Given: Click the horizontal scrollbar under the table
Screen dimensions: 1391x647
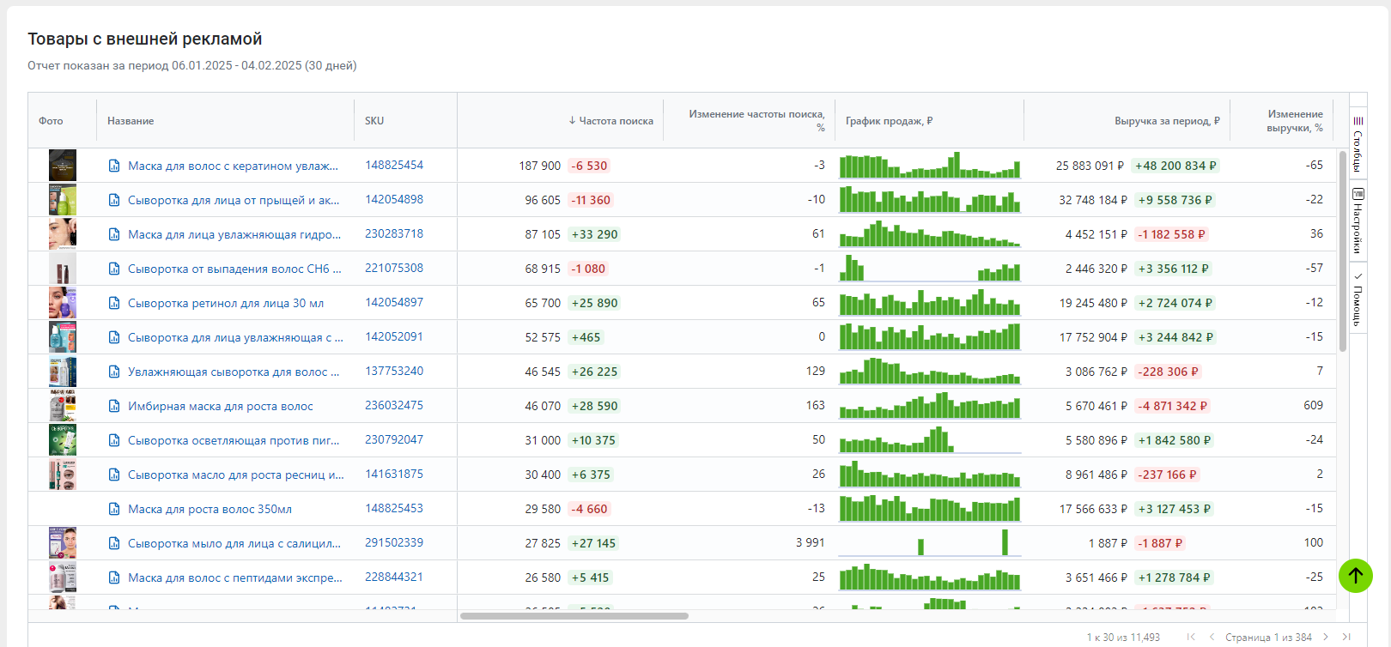Looking at the screenshot, I should [574, 616].
